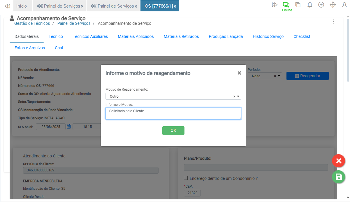Close the reagendamento dialog with X
Viewport: 350px width, 202px height.
239,73
